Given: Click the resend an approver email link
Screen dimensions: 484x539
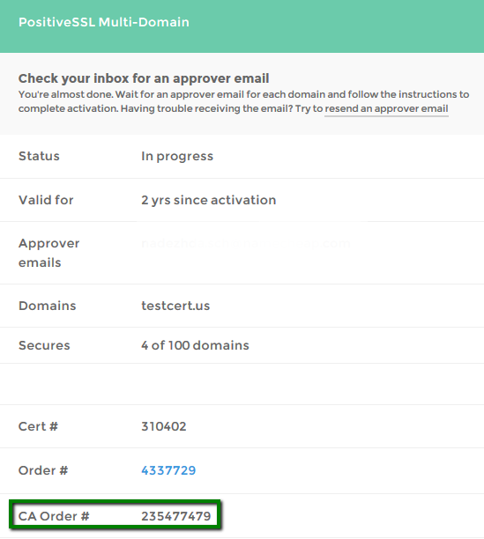Looking at the screenshot, I should point(386,108).
